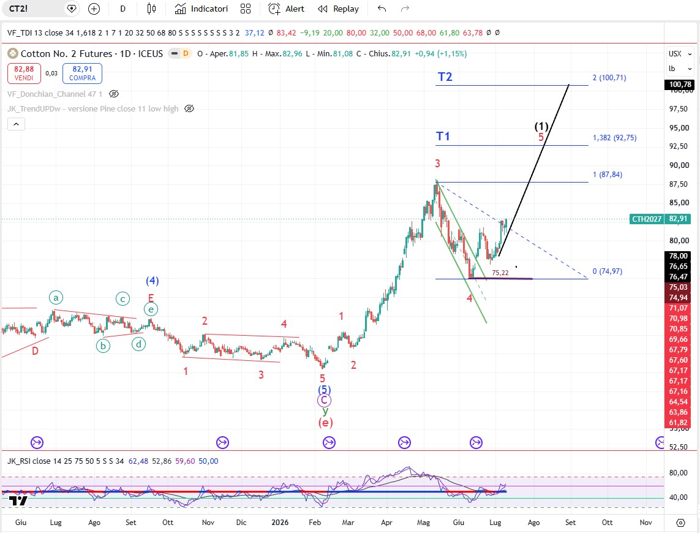The width and height of the screenshot is (700, 533).
Task: Open the D timeframe interval selector
Action: point(122,9)
